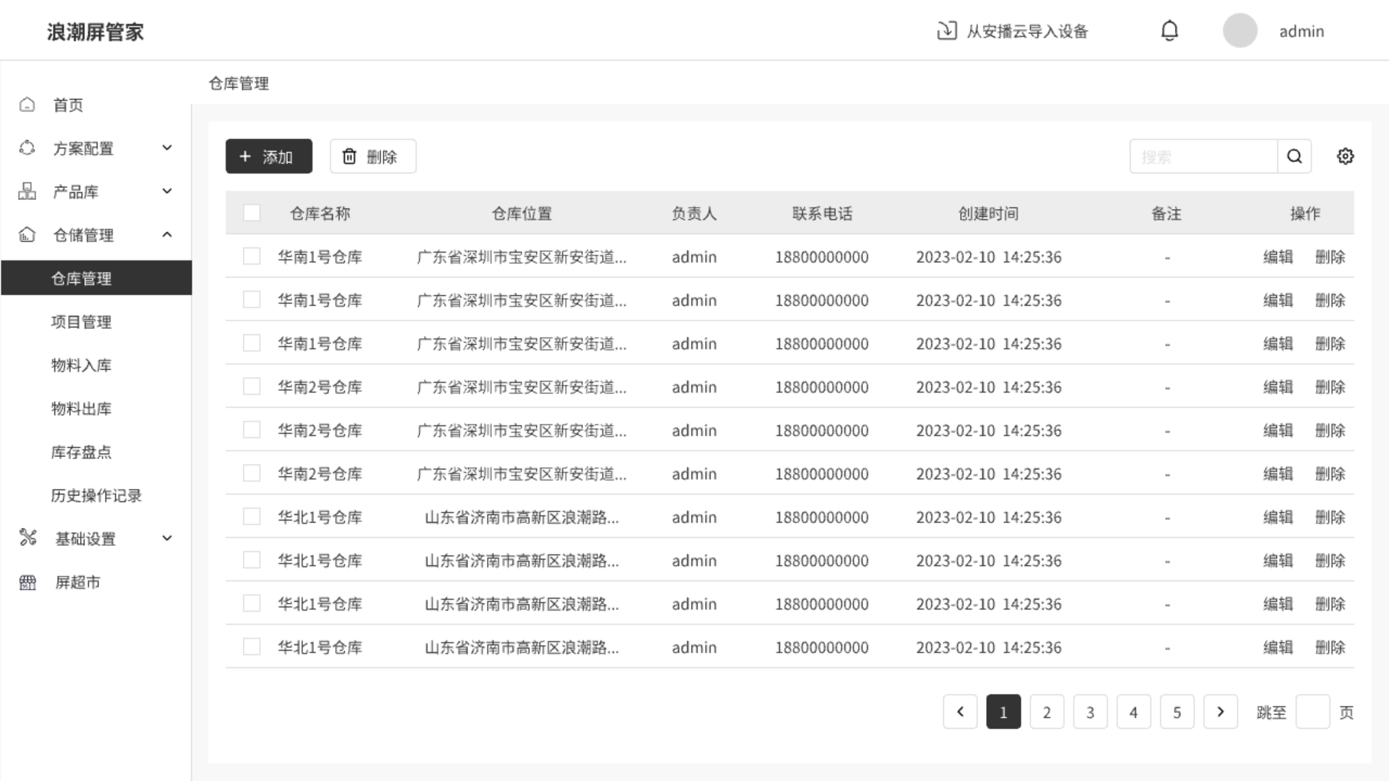Click 编辑 in first 华南2号仓库 row

(x=1278, y=387)
